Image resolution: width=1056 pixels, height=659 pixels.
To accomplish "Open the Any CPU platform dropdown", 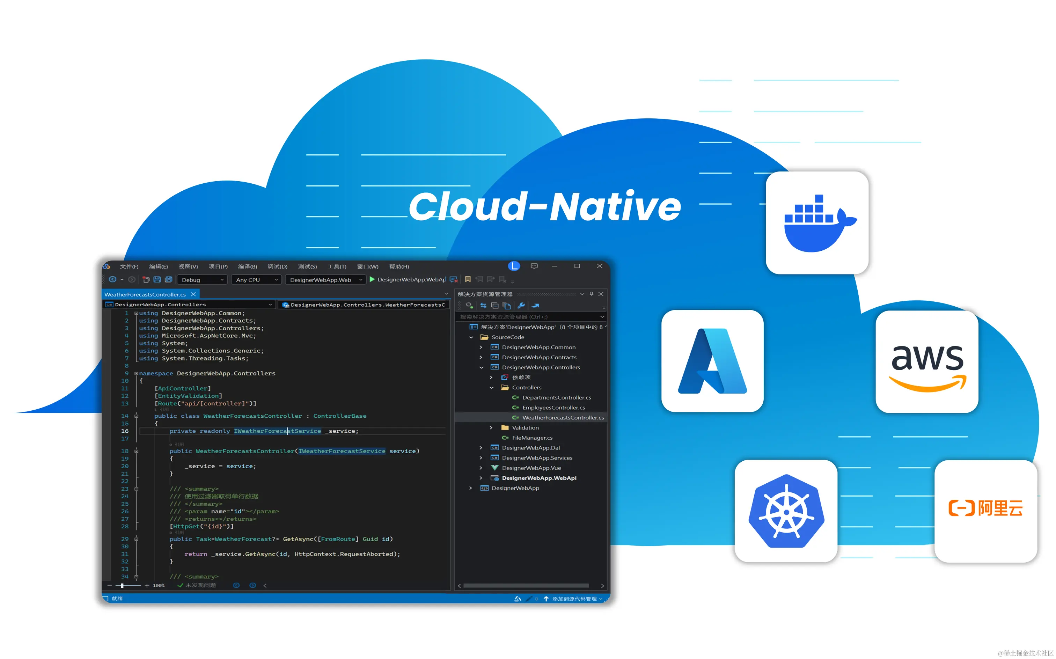I will [256, 280].
